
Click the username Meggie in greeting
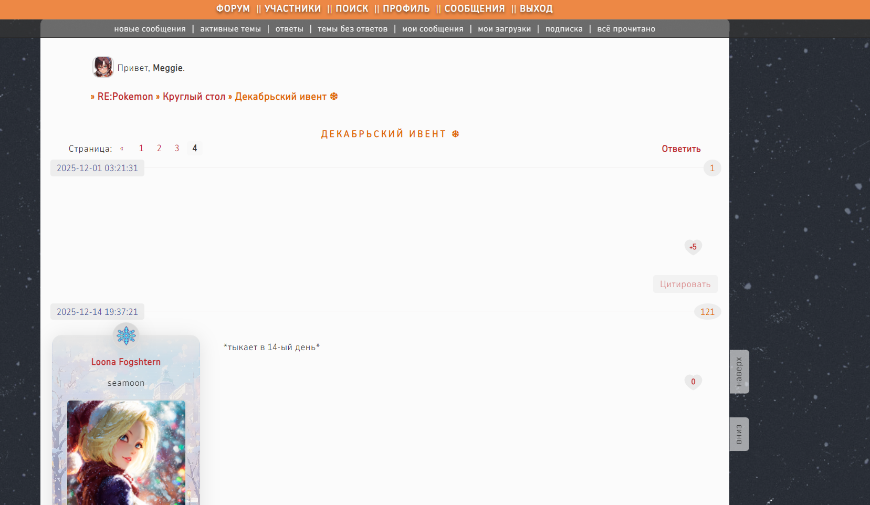click(x=167, y=68)
